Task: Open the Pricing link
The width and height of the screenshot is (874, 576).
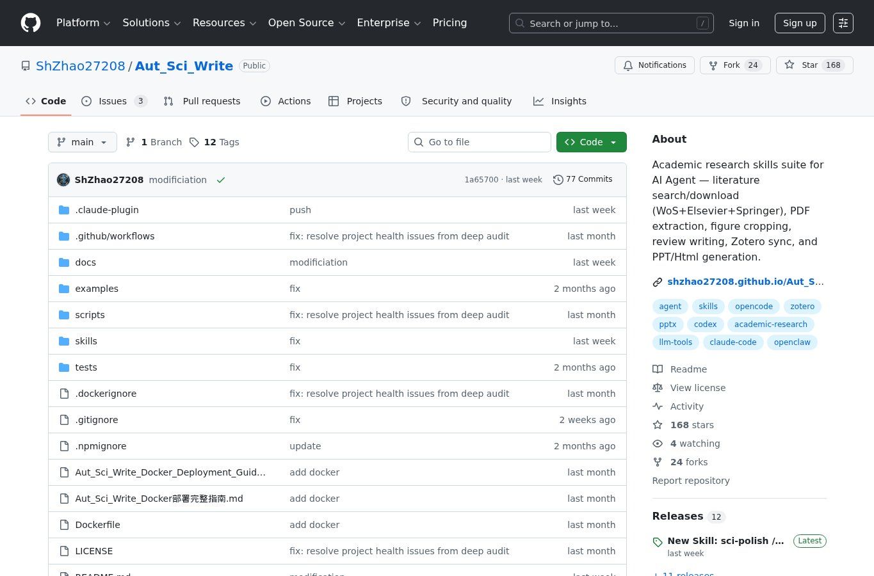Action: [449, 23]
